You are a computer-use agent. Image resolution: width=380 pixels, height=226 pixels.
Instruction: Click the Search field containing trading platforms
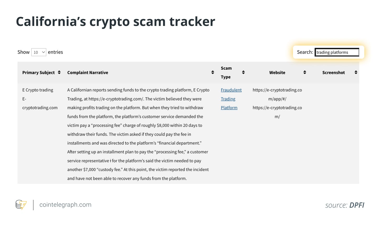337,52
